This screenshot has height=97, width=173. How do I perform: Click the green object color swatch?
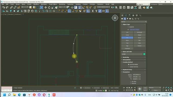pyautogui.click(x=144, y=54)
